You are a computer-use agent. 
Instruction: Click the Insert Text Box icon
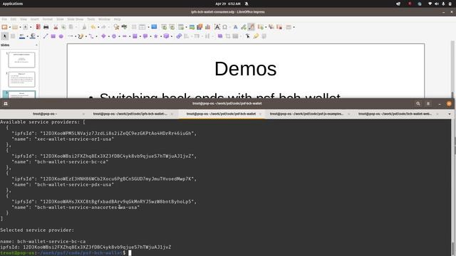217,27
